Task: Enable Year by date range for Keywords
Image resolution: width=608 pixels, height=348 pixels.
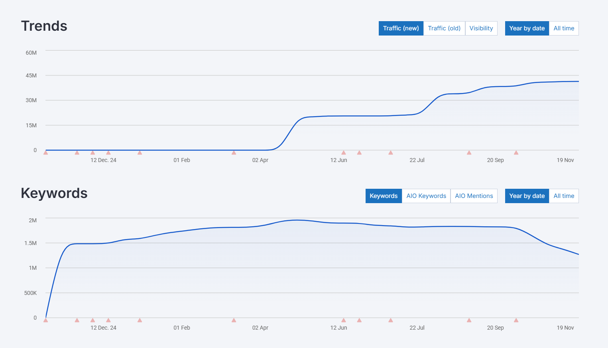Action: click(527, 196)
